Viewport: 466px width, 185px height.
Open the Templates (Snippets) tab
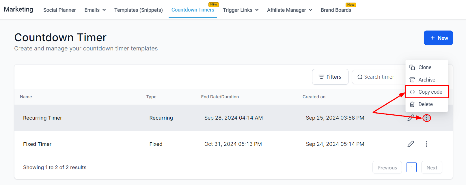pos(139,10)
